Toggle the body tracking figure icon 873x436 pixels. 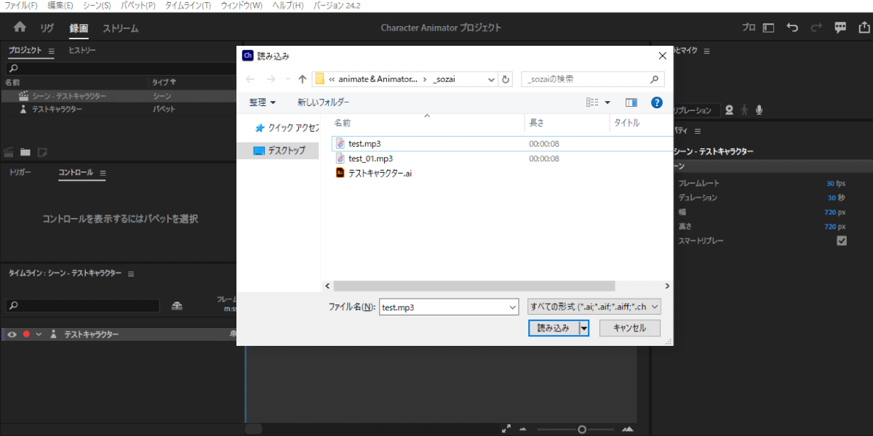click(744, 110)
